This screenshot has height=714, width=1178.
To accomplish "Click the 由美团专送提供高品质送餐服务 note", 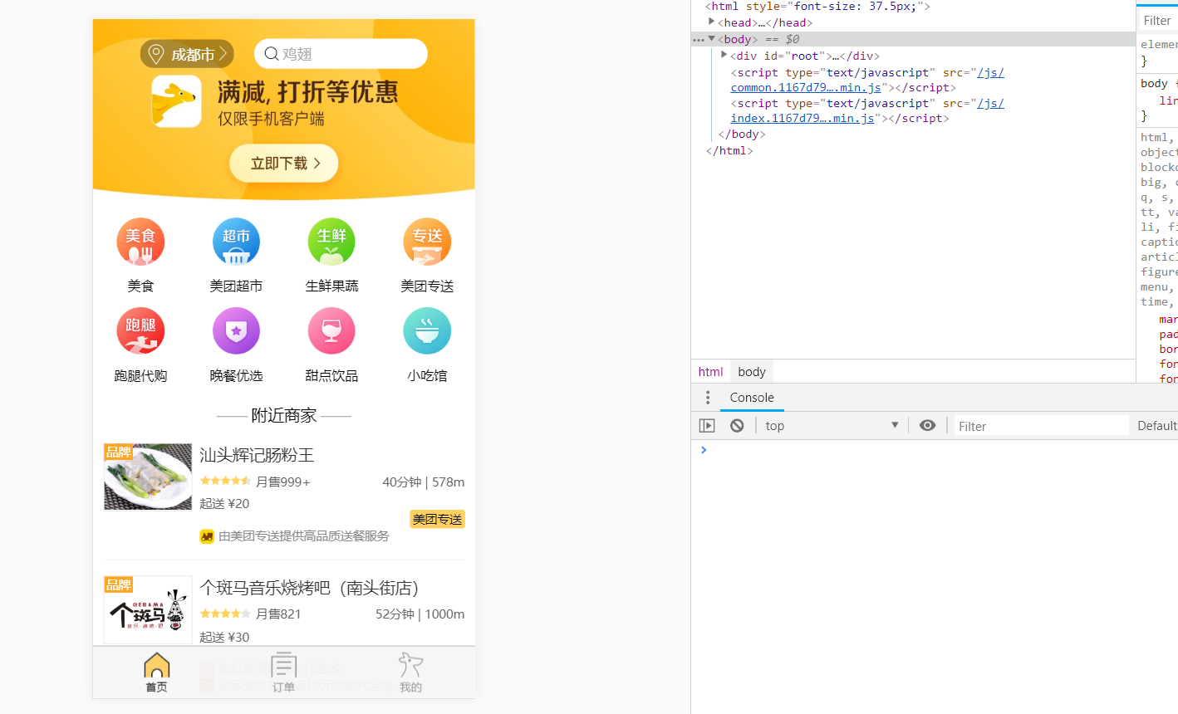I will pos(303,536).
